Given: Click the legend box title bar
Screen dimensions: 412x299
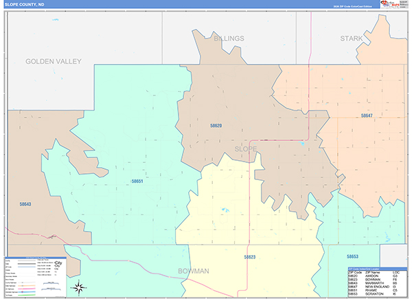Looking at the screenshot, I should (x=36, y=258).
